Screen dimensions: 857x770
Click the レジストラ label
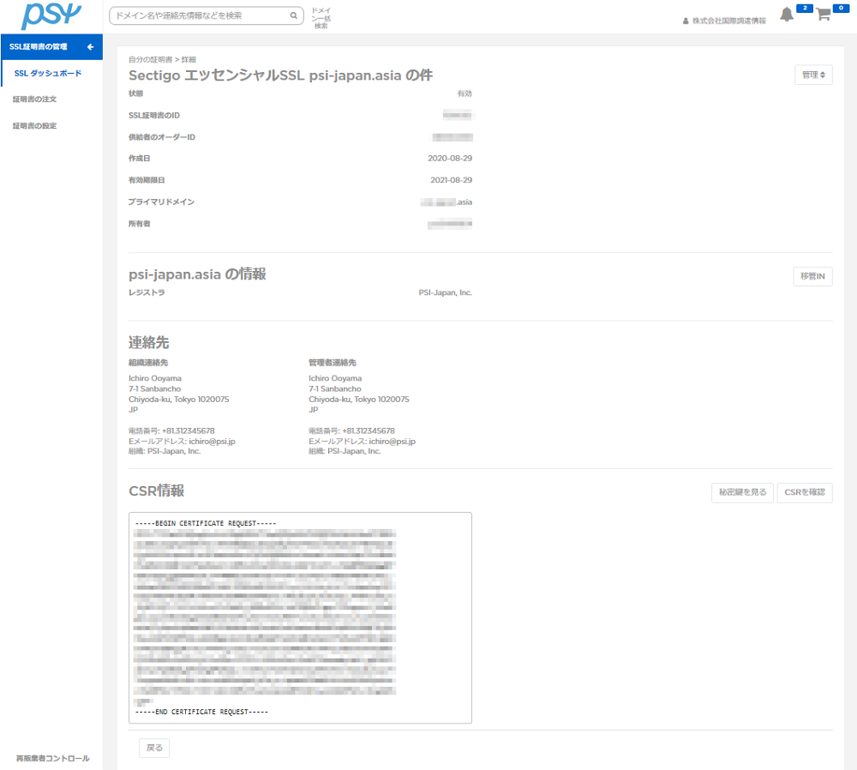click(x=147, y=292)
